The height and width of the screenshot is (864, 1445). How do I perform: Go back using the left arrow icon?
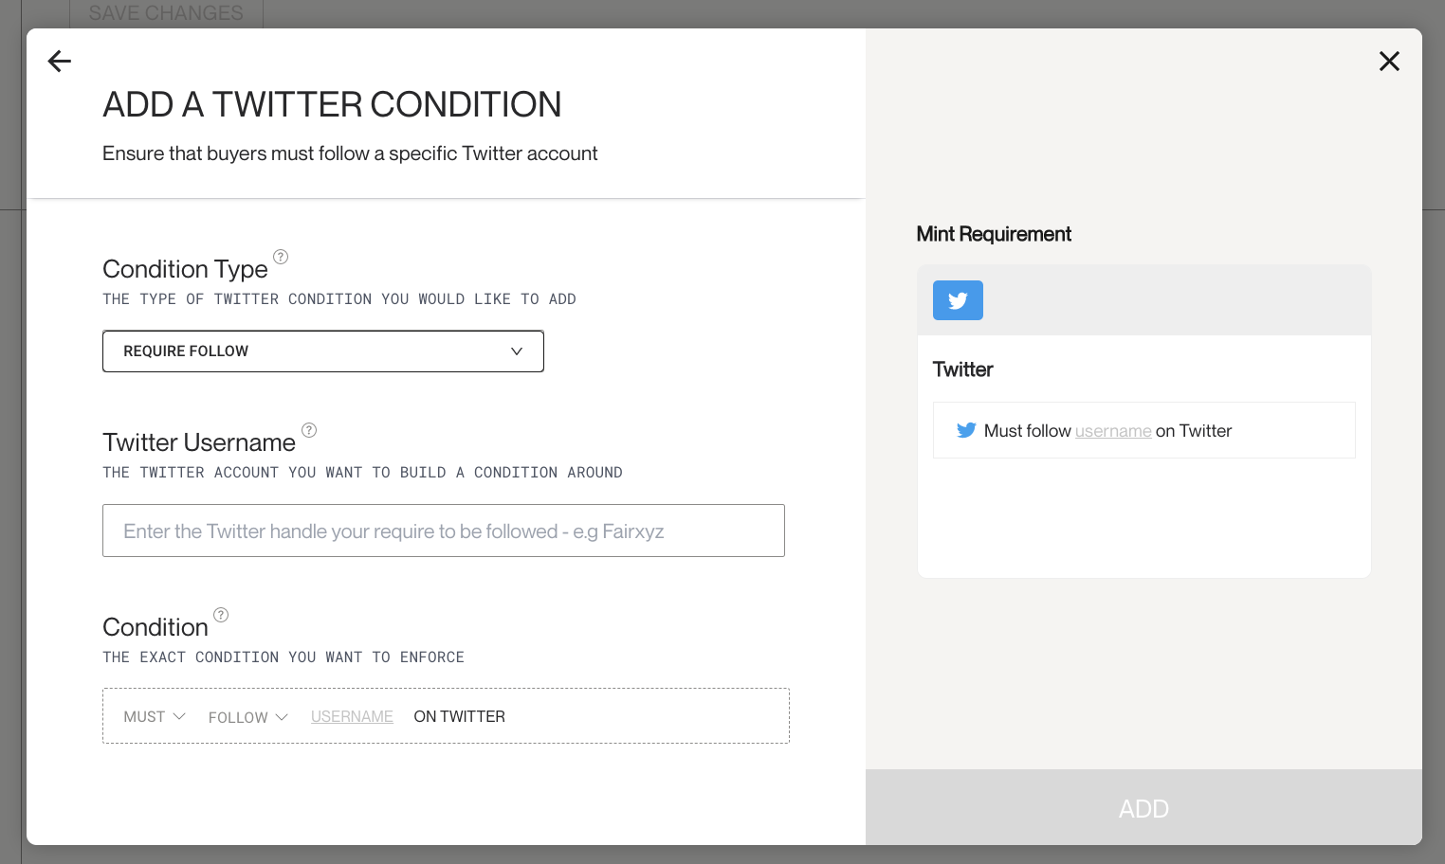point(60,62)
